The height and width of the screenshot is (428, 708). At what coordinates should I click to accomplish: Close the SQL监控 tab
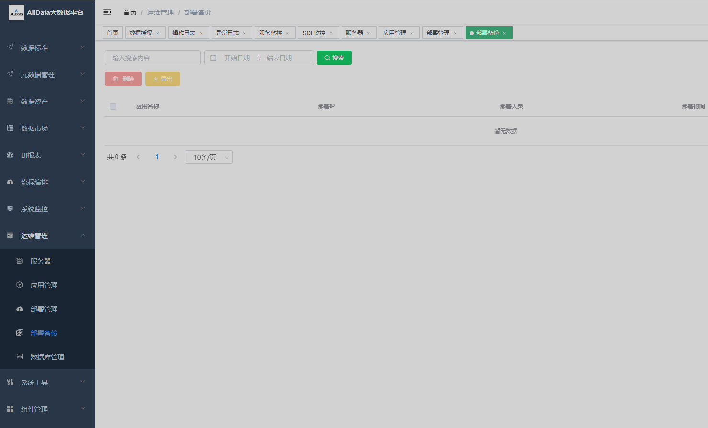pyautogui.click(x=331, y=33)
